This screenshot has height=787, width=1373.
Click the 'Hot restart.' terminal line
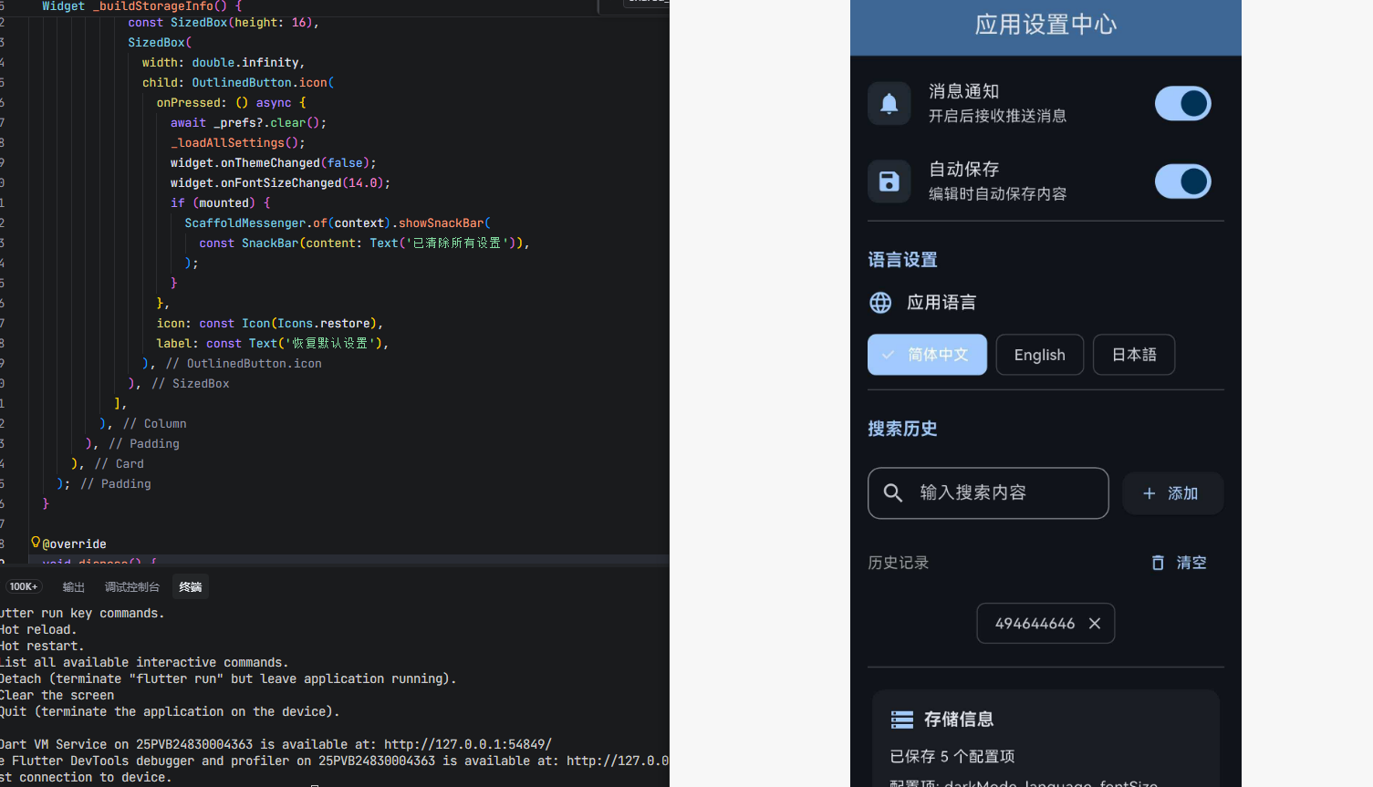(x=42, y=646)
